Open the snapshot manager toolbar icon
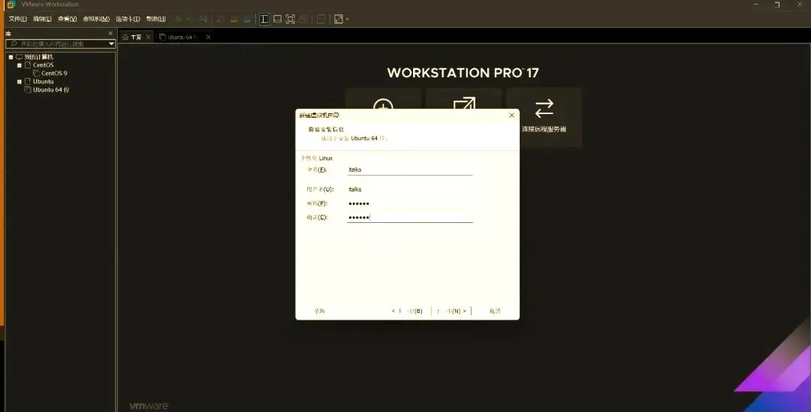Screen dimensions: 811x412 pyautogui.click(x=247, y=19)
